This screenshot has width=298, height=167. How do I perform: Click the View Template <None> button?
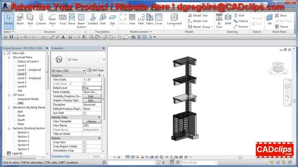pyautogui.click(x=92, y=122)
